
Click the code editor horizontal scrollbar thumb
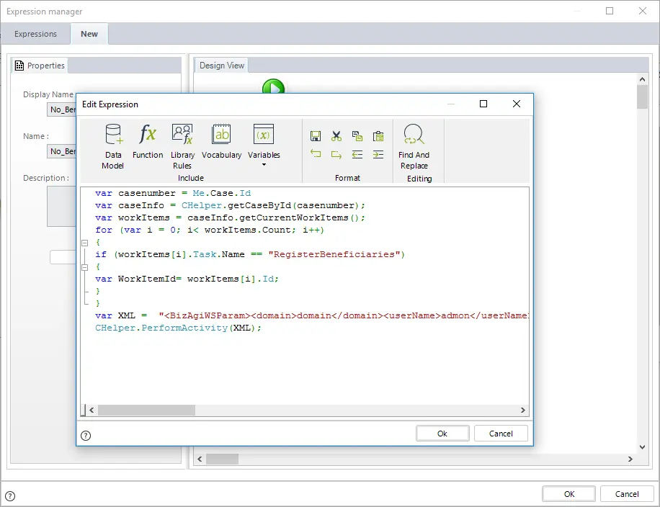pyautogui.click(x=146, y=410)
